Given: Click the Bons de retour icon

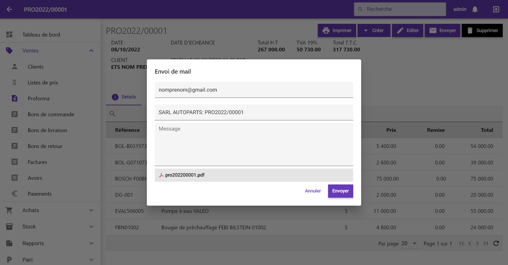Looking at the screenshot, I should pos(15,146).
